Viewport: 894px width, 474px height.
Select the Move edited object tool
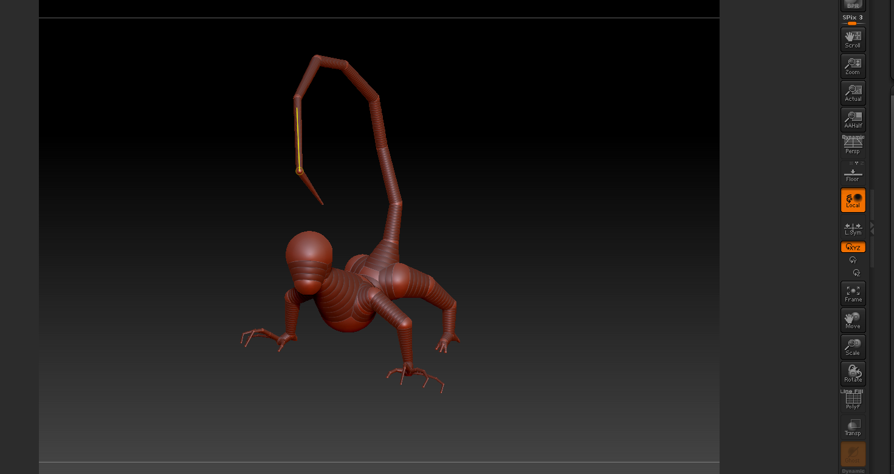(853, 320)
